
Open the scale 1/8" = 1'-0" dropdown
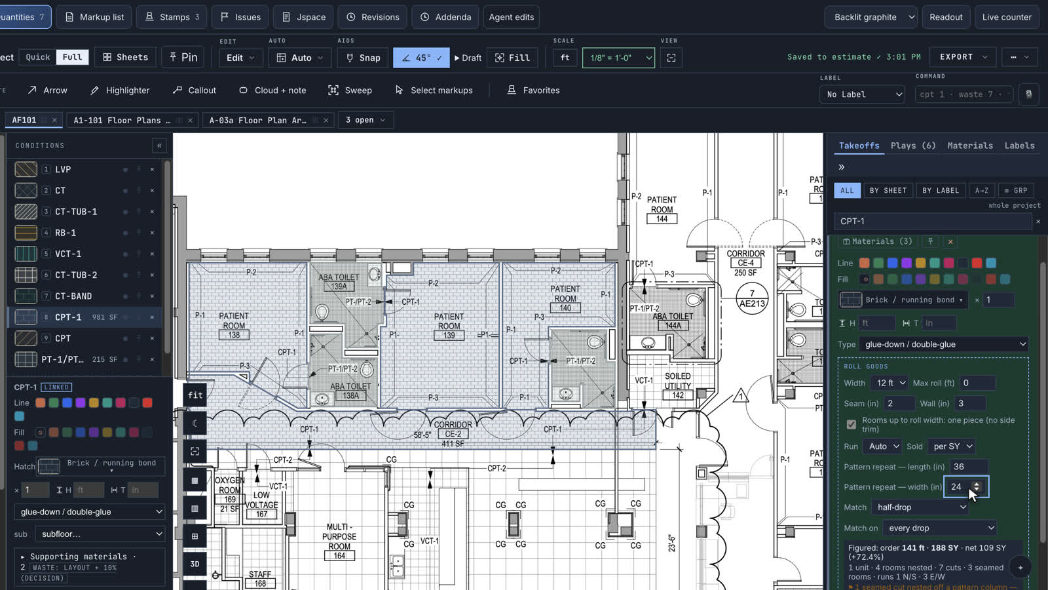pyautogui.click(x=618, y=58)
